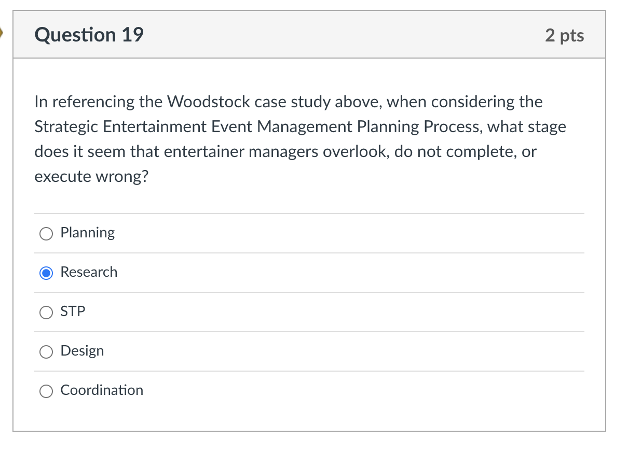
Task: Click the Question 19 header
Action: 89,35
